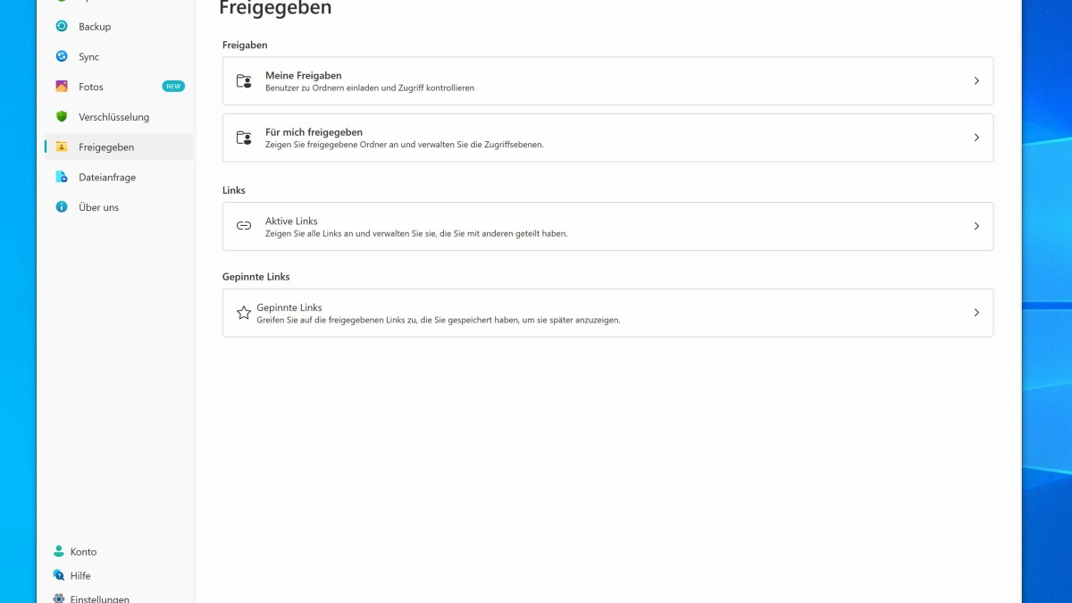1072x603 pixels.
Task: Select the Links section heading
Action: (x=234, y=190)
